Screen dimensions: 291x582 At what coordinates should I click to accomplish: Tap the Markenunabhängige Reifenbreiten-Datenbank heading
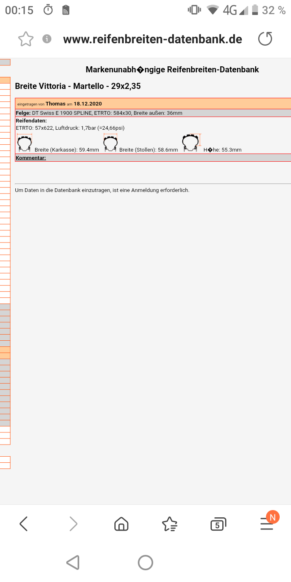coord(172,70)
